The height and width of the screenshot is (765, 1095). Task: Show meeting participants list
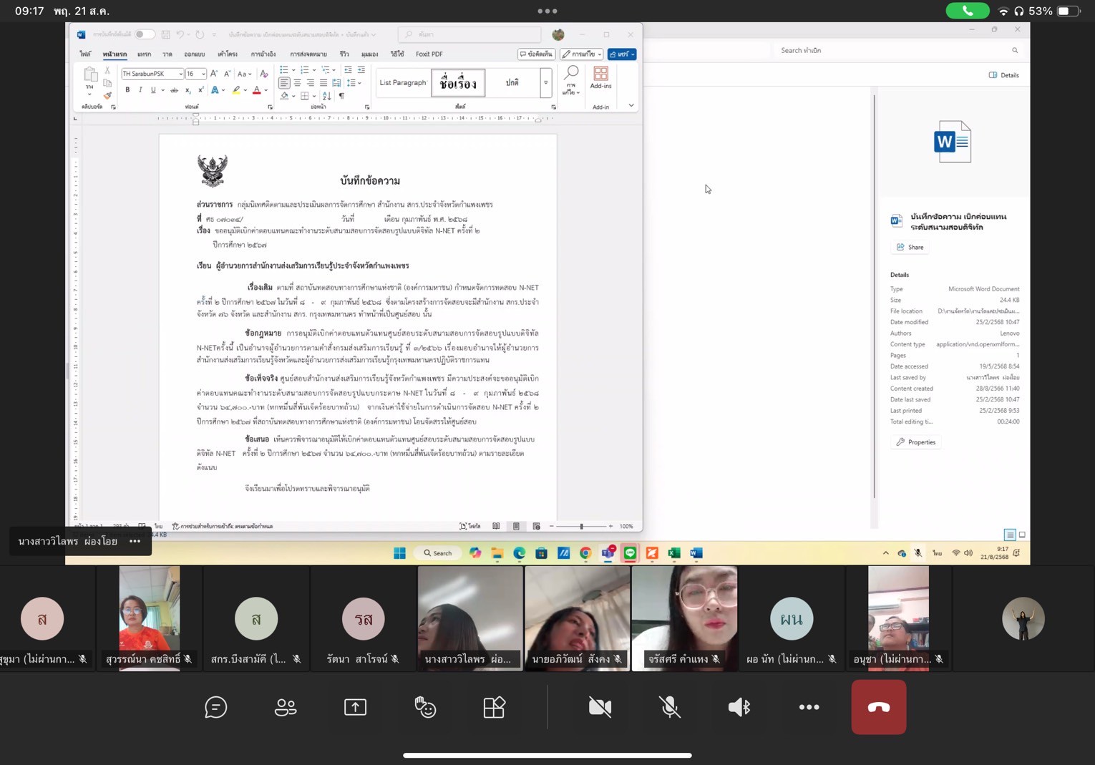(x=286, y=707)
